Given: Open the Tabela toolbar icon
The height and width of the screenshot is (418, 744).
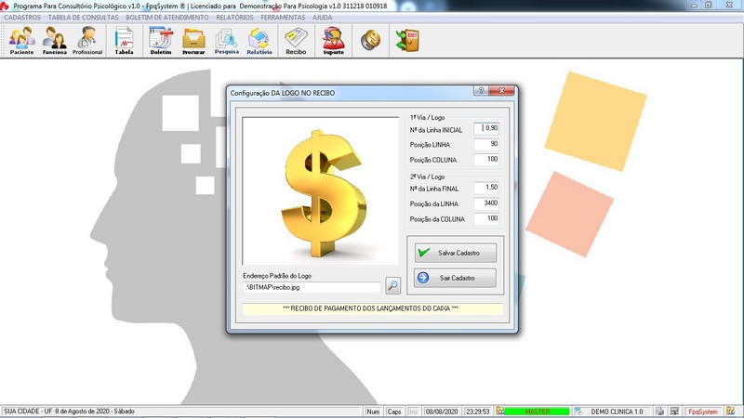Looking at the screenshot, I should coord(124,41).
